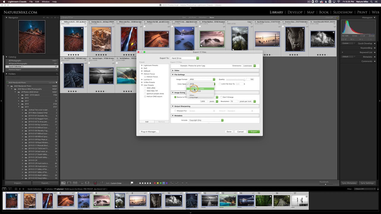Choose Other... in color space list
381x214 pixels.
(x=192, y=95)
